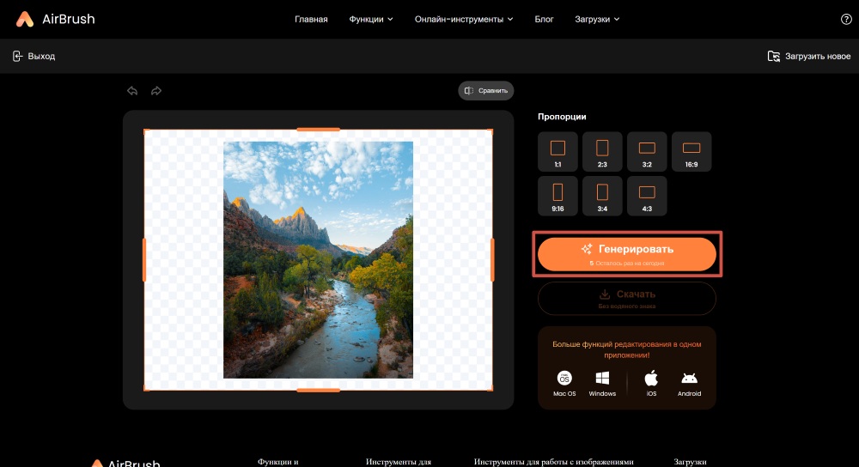The width and height of the screenshot is (859, 467).
Task: Click the redo arrow icon
Action: 156,90
